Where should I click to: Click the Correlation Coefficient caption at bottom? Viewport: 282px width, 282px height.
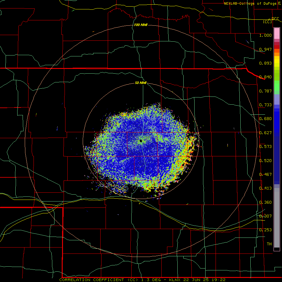tap(142, 280)
